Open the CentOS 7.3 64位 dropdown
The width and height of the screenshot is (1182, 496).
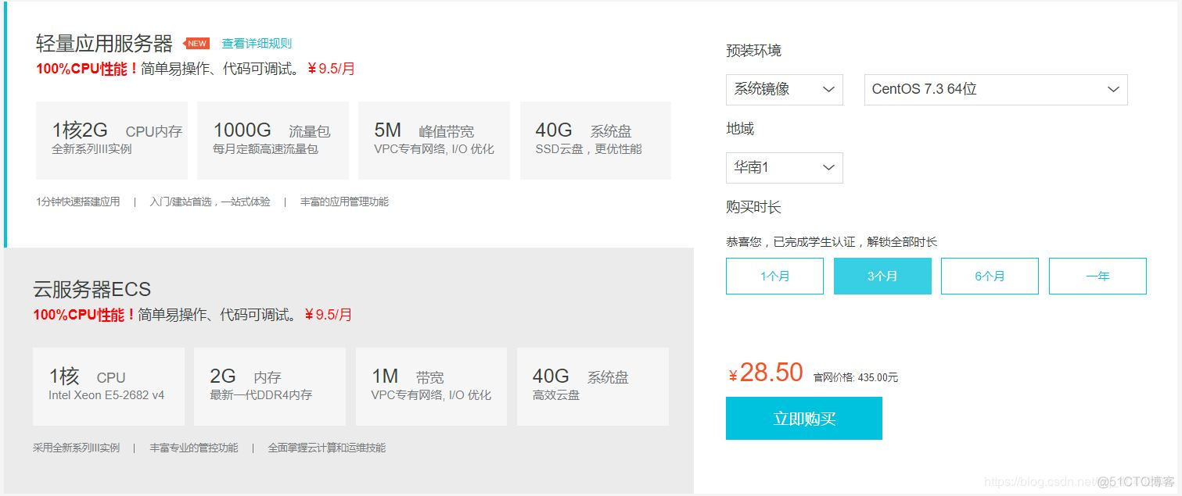[x=996, y=90]
